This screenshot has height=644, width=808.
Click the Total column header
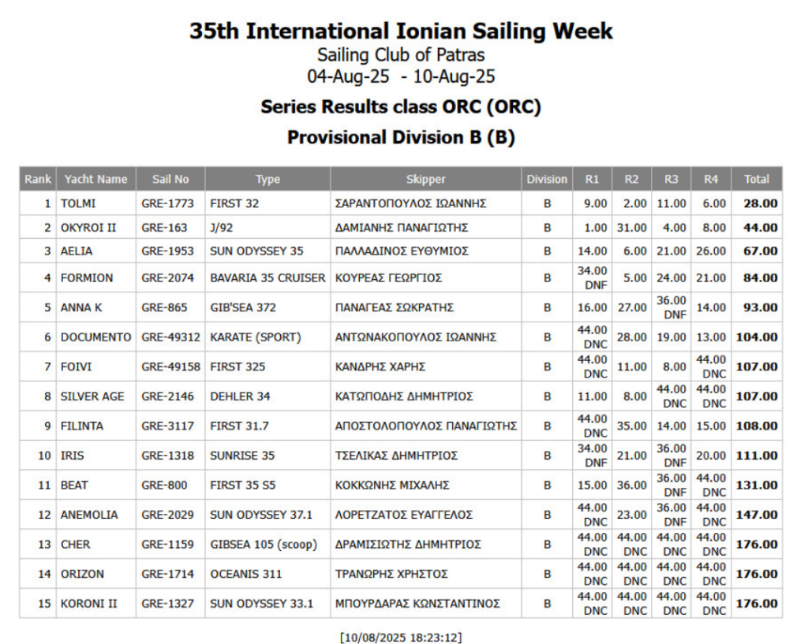coord(756,179)
